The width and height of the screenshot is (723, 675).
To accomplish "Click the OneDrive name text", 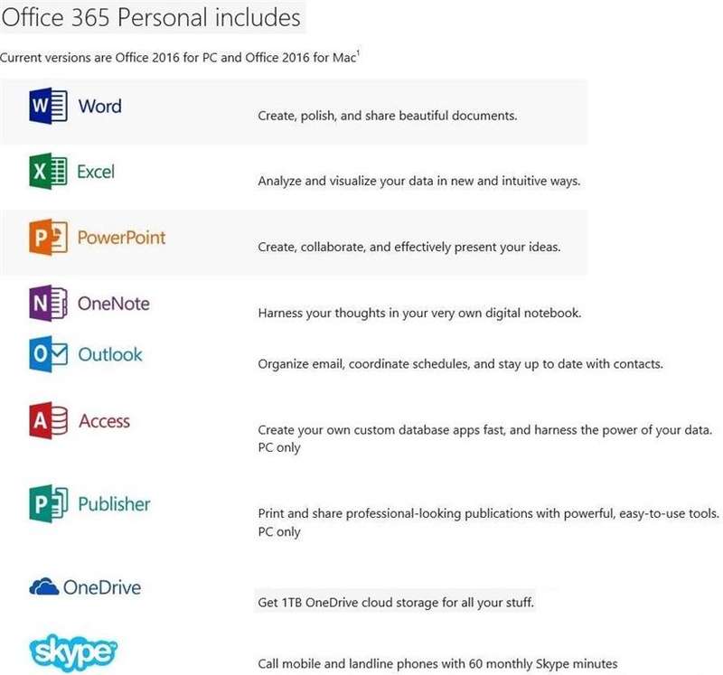I will point(102,587).
